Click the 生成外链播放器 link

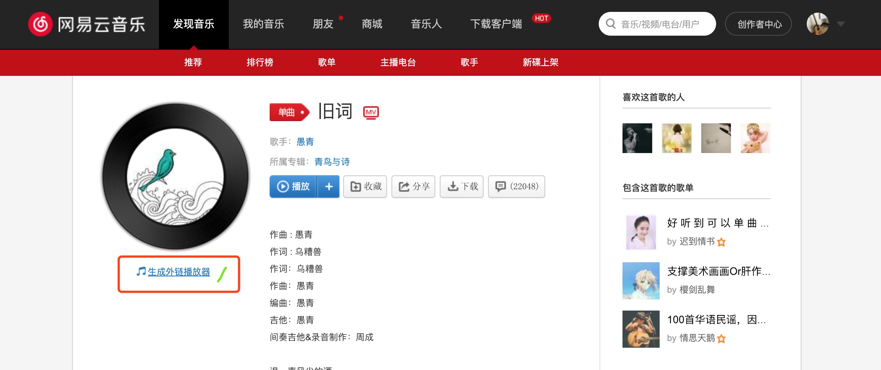tap(179, 272)
